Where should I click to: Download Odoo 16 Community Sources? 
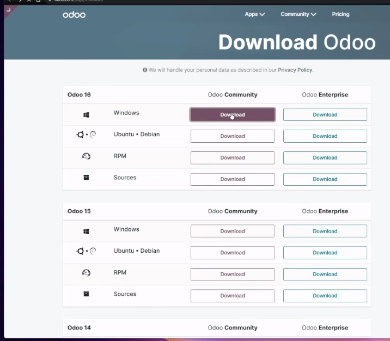click(x=233, y=179)
